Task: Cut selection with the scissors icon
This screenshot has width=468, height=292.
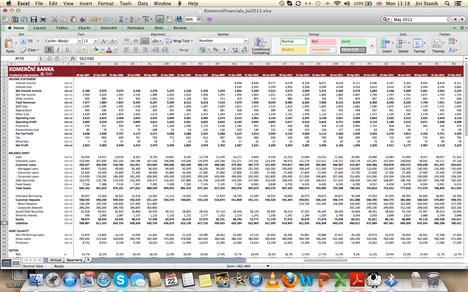Action: pos(55,19)
